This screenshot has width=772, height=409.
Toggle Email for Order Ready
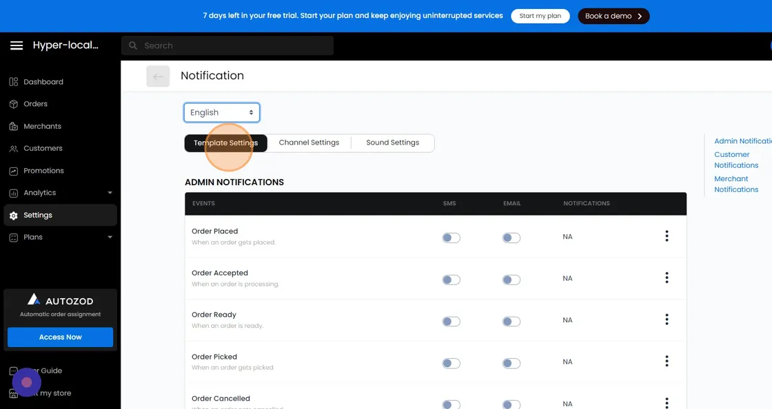511,322
